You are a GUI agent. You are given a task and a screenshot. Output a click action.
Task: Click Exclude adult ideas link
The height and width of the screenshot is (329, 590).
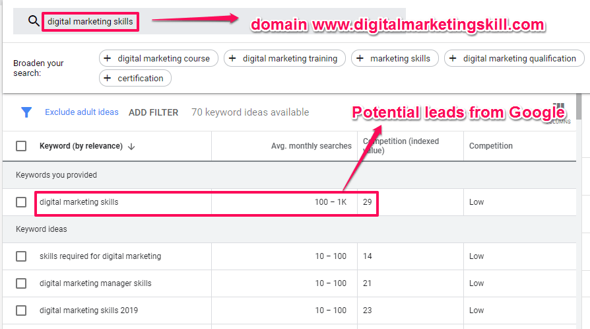click(82, 112)
